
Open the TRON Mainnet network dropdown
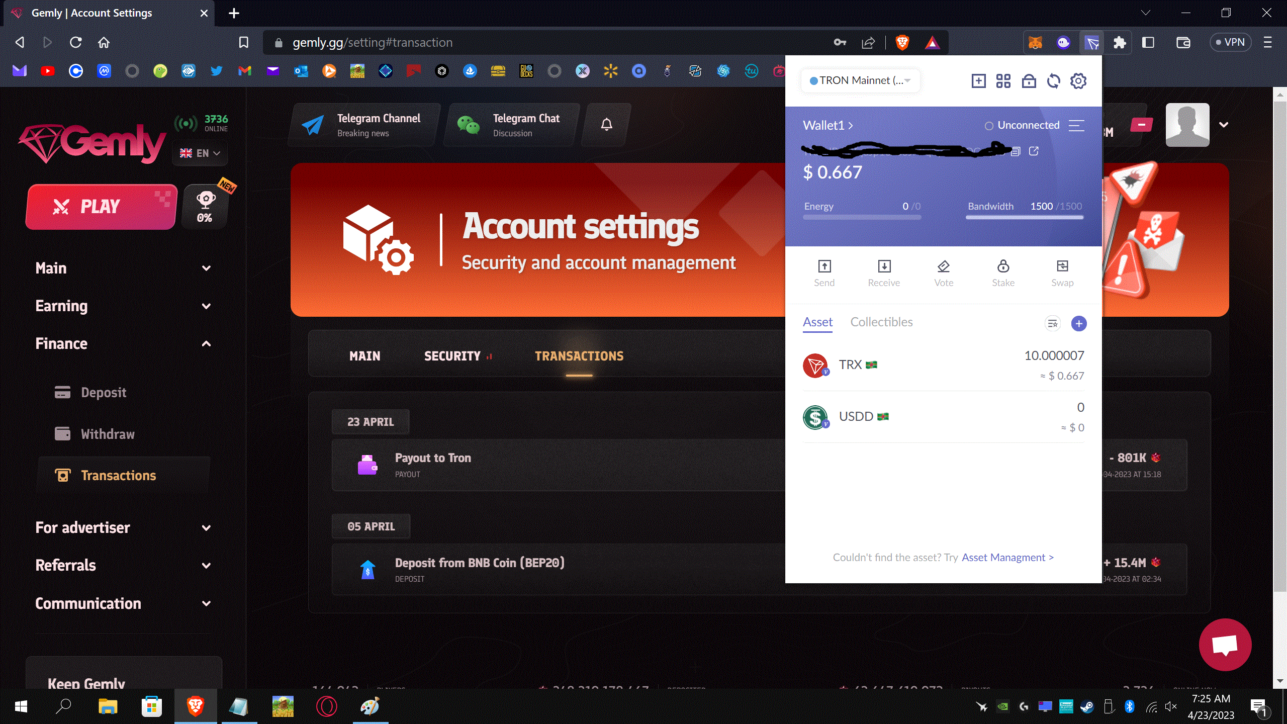click(860, 80)
